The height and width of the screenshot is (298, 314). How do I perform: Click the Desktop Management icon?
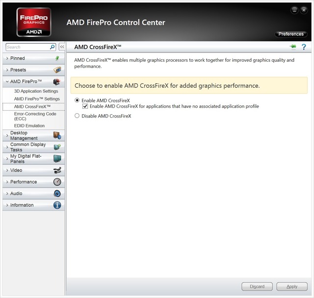point(57,135)
